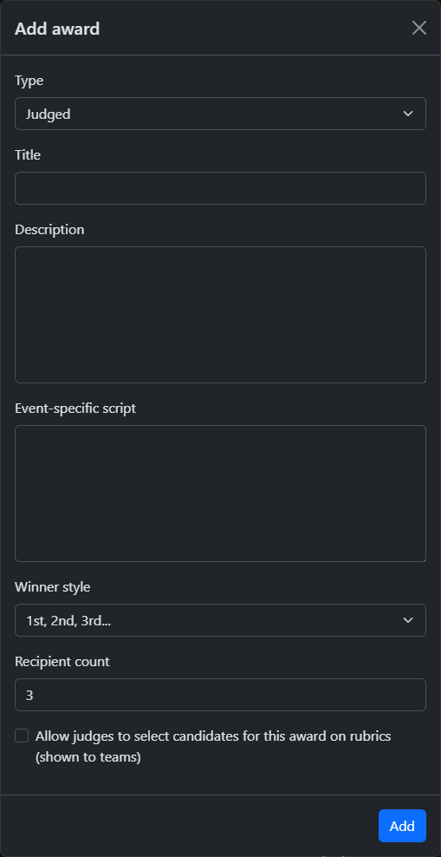Expand the Winner style dropdown

tap(220, 620)
